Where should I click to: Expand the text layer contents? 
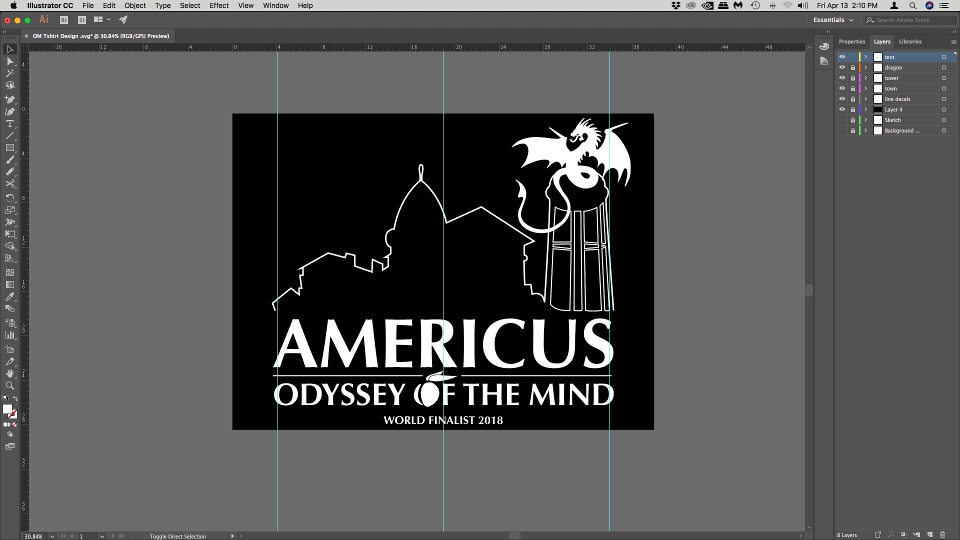pyautogui.click(x=866, y=57)
